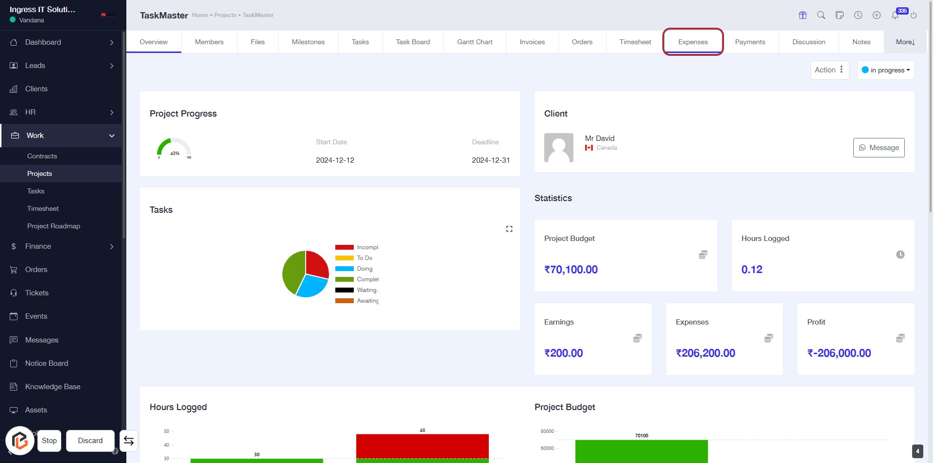Viewport: 933px width, 463px height.
Task: Click the swap arrows icon beside Discard
Action: tap(129, 441)
